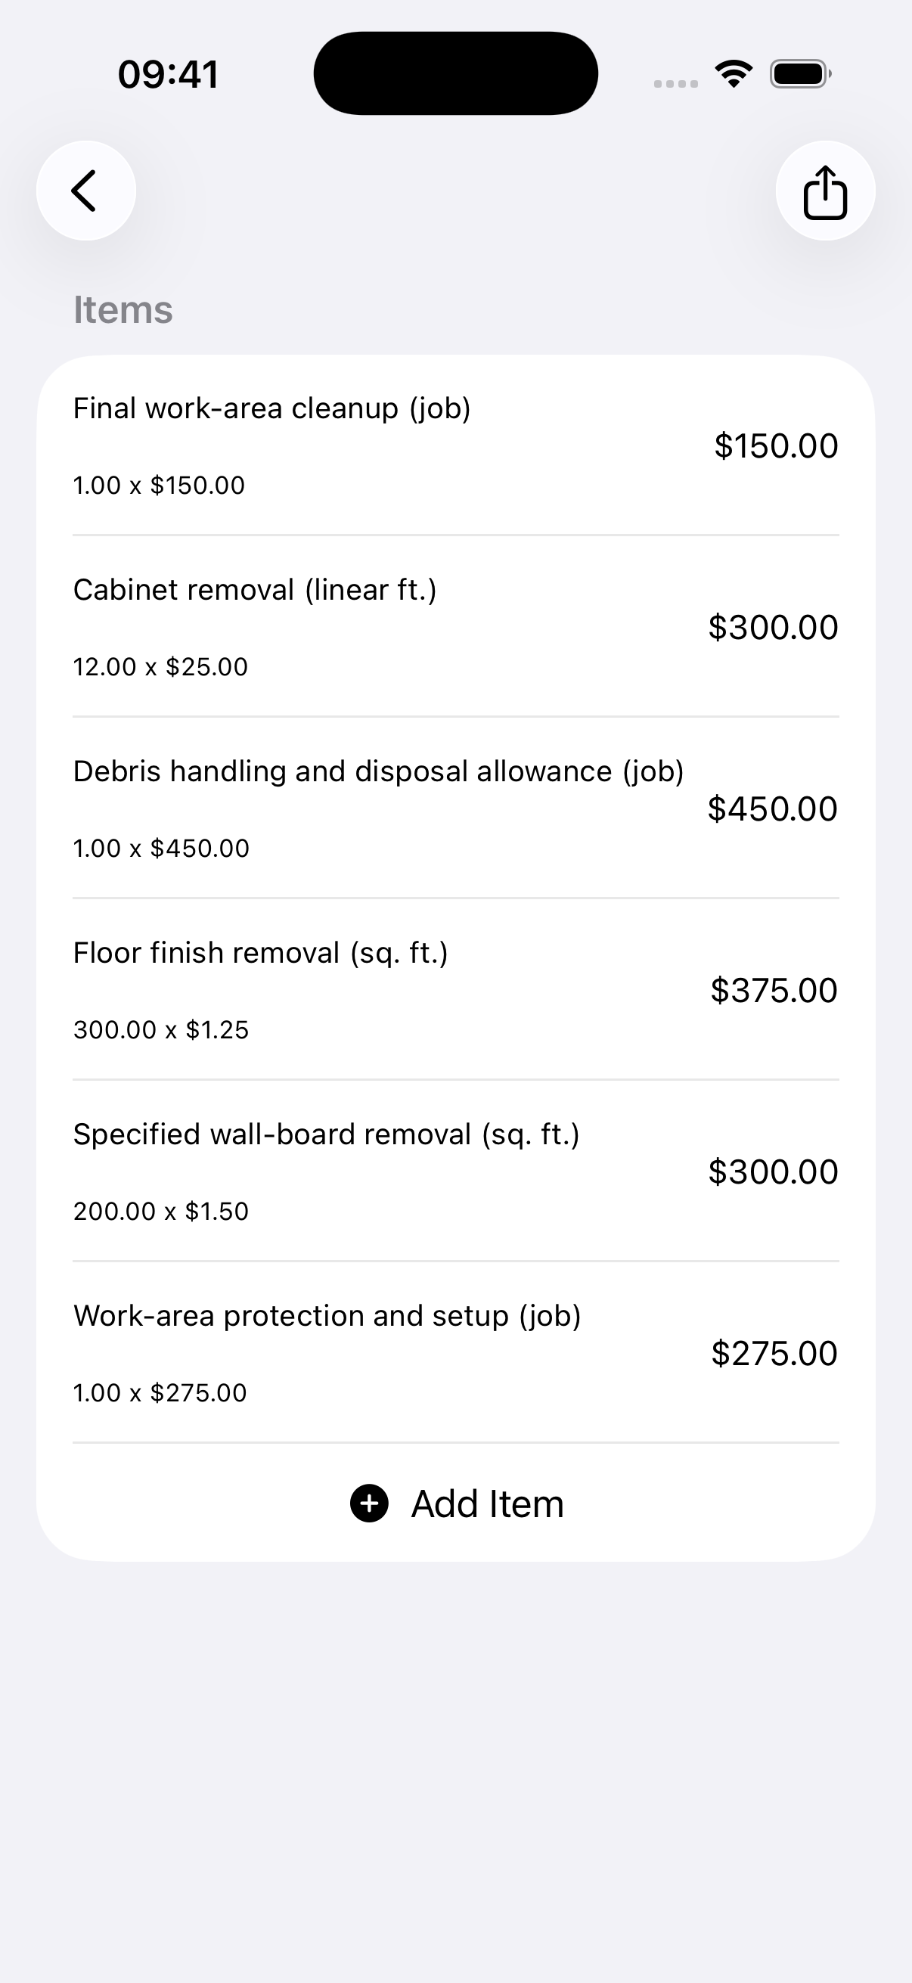The height and width of the screenshot is (1983, 912).
Task: Check the Wi-Fi status icon
Action: pos(734,74)
